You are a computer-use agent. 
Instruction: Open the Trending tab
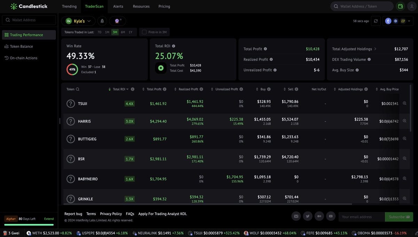[69, 6]
